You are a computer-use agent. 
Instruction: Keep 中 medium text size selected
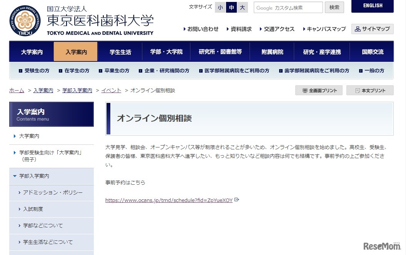tap(231, 7)
